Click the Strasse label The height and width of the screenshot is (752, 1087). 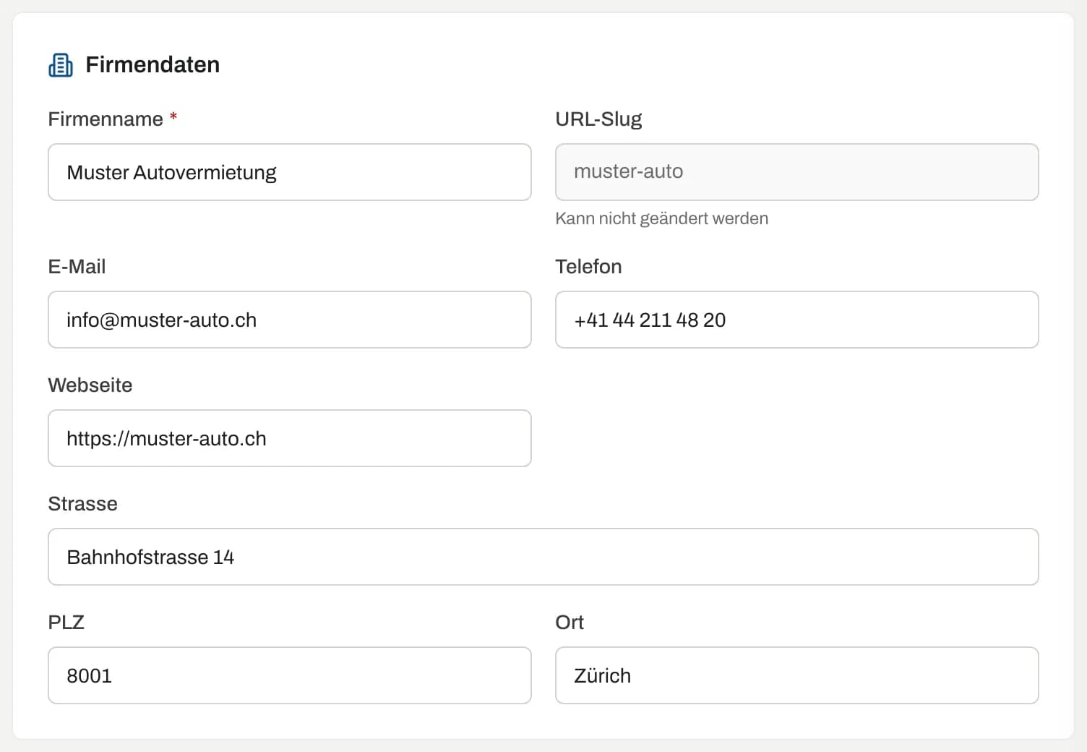point(82,504)
